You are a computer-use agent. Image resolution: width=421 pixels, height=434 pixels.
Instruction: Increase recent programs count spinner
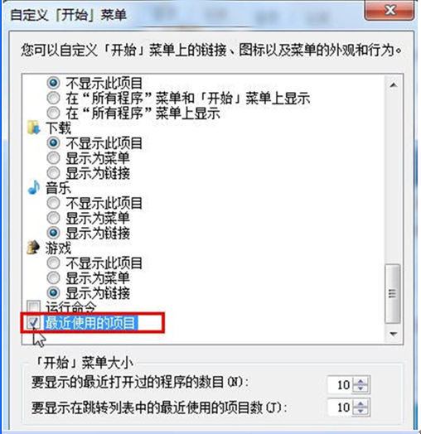click(x=361, y=381)
